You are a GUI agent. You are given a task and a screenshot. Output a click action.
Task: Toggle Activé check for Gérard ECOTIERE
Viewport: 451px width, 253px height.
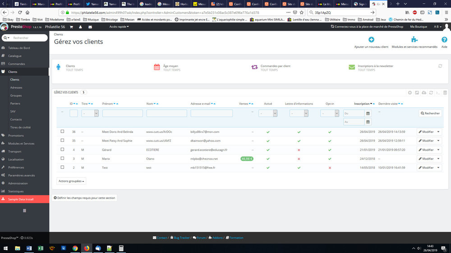point(268,150)
